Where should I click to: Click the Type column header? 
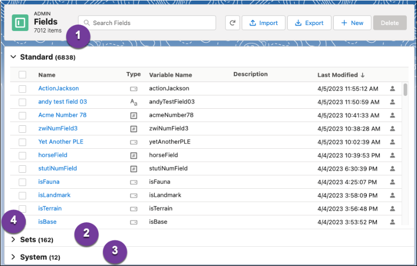click(133, 74)
